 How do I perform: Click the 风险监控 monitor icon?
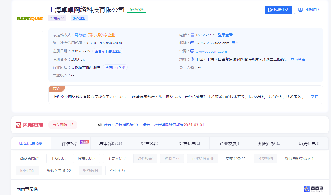[301, 10]
